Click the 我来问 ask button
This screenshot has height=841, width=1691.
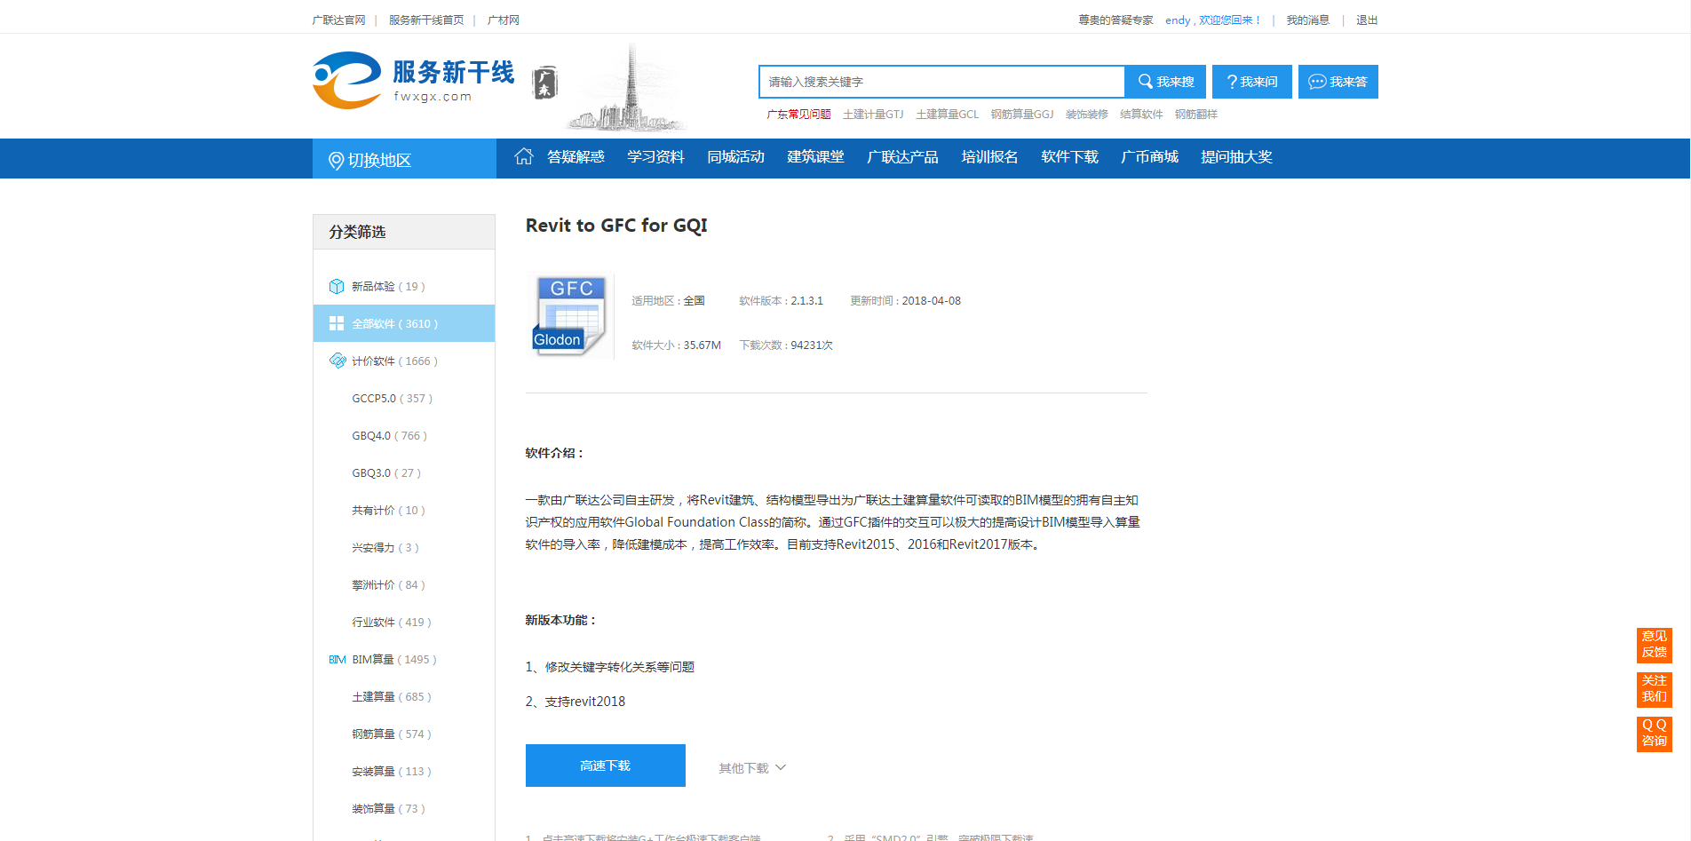click(x=1252, y=82)
